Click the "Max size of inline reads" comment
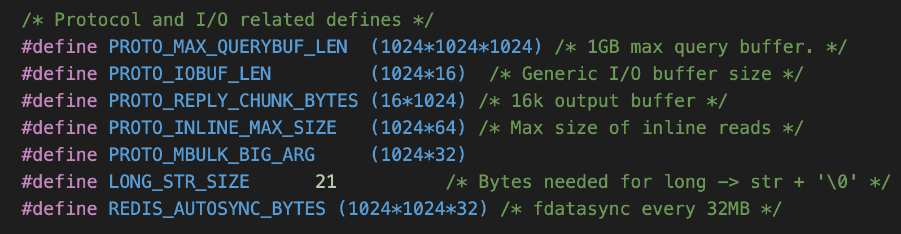Screen dimensions: 901x234 (641, 128)
